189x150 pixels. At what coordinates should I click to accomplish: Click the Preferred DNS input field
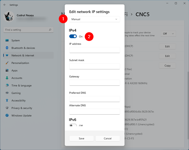pyautogui.click(x=94, y=99)
